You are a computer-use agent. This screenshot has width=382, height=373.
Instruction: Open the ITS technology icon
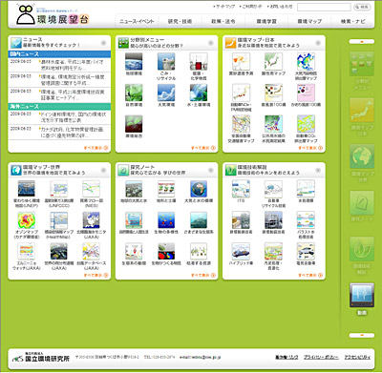click(x=241, y=189)
